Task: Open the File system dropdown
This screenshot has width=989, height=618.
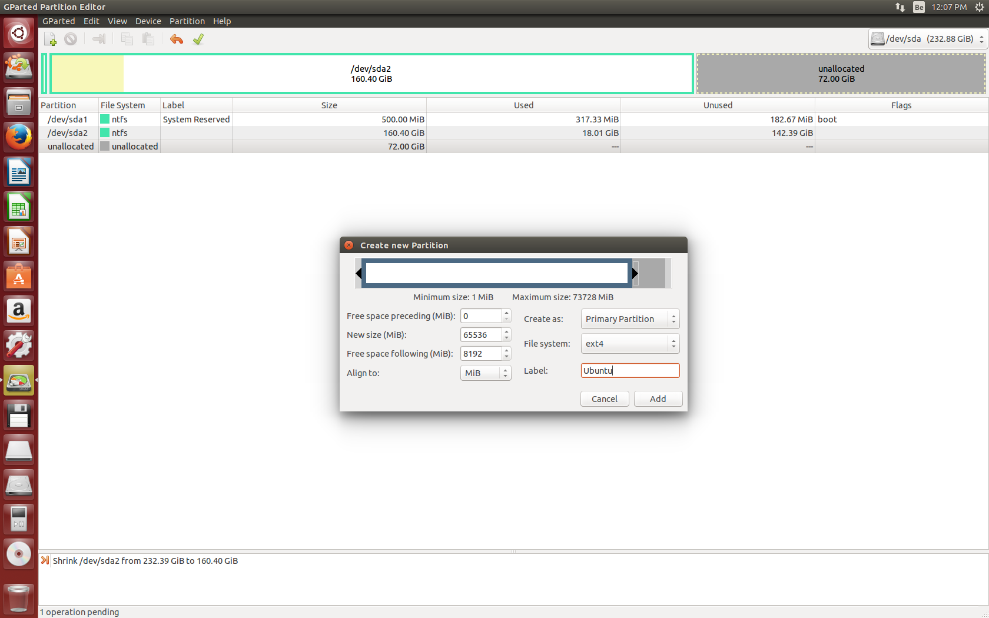Action: (x=629, y=343)
